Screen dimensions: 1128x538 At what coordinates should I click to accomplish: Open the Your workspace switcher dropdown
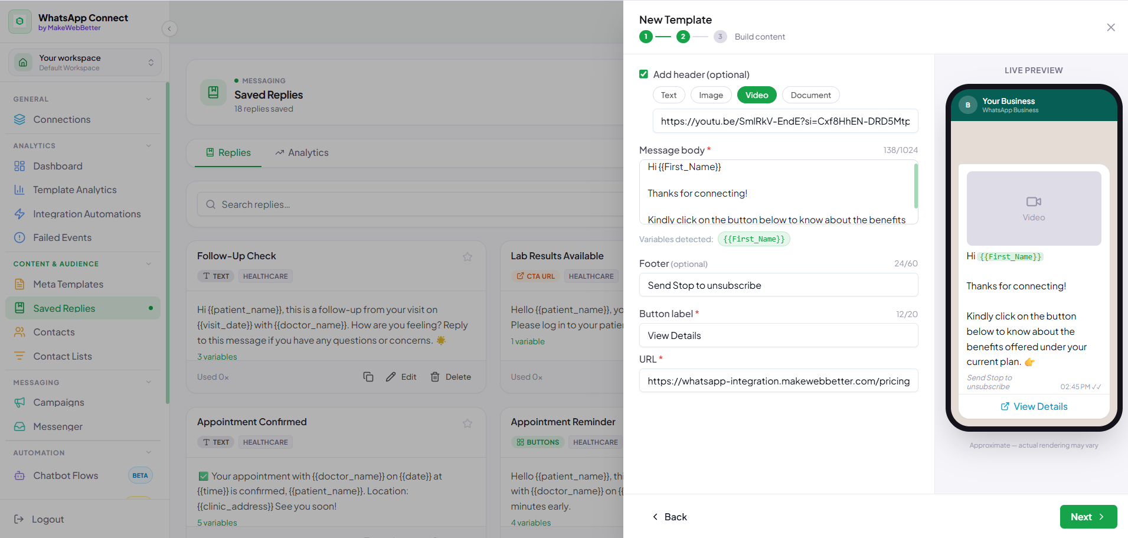coord(85,63)
